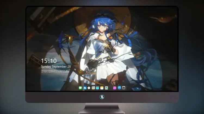Image resolution: width=204 pixels, height=114 pixels.
Task: Open the yellow Notes app in the dock
Action: (102, 88)
